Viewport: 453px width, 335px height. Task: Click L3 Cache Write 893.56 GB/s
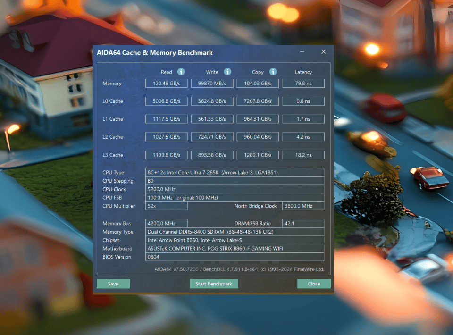212,155
